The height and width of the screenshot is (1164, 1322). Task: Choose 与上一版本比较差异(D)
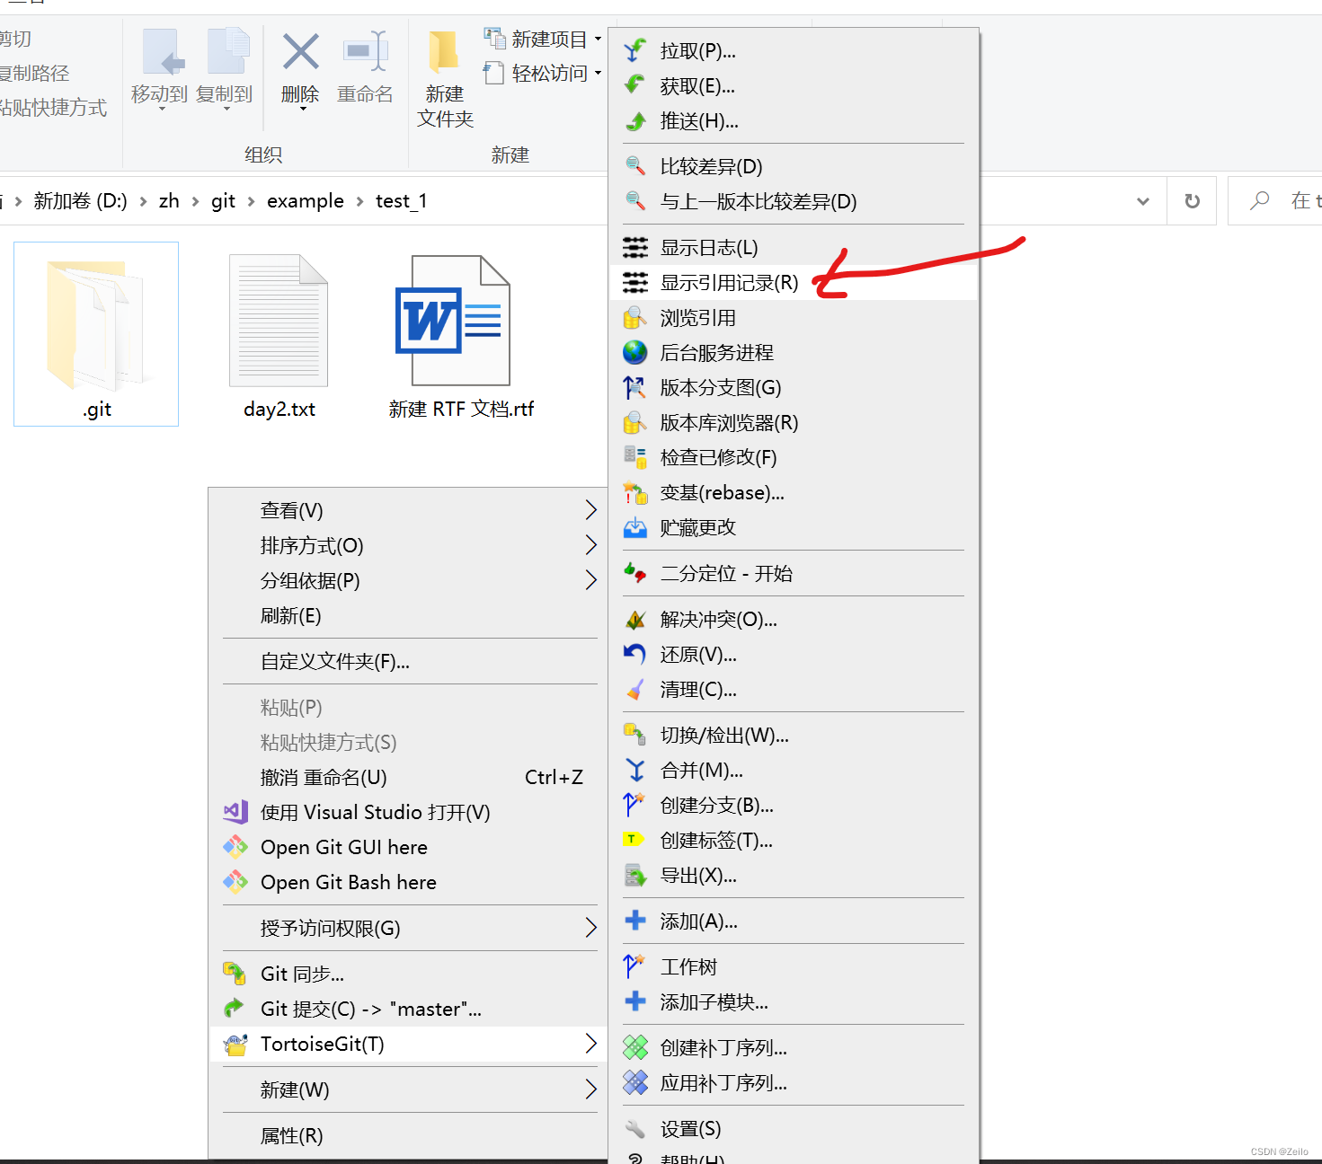(x=793, y=201)
